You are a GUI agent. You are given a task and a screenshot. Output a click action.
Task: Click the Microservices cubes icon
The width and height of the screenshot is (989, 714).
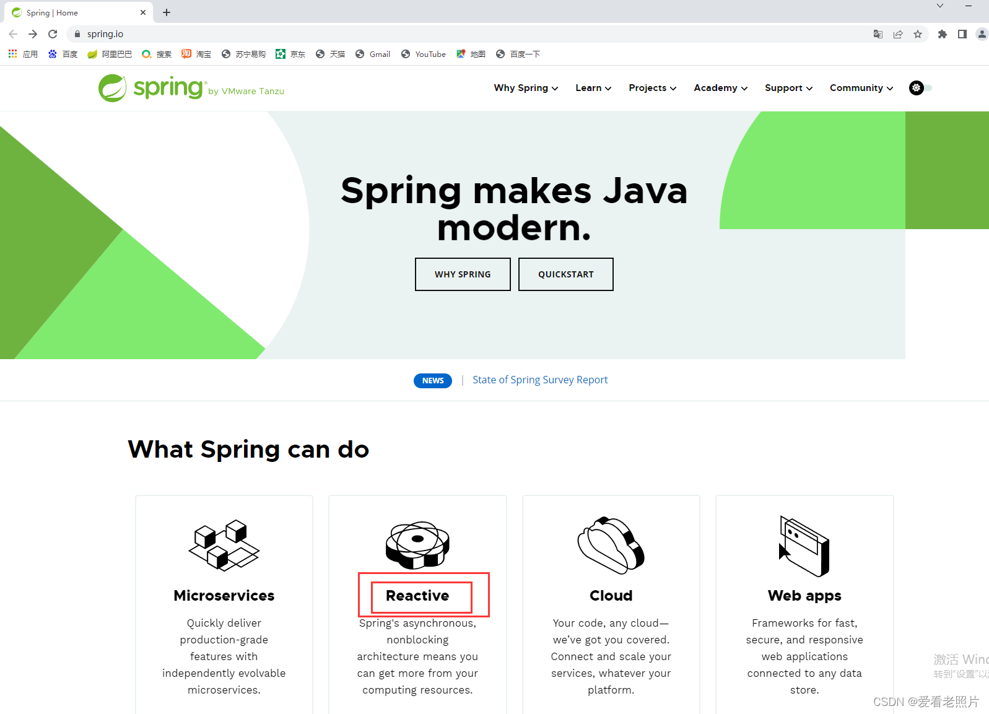pyautogui.click(x=224, y=545)
